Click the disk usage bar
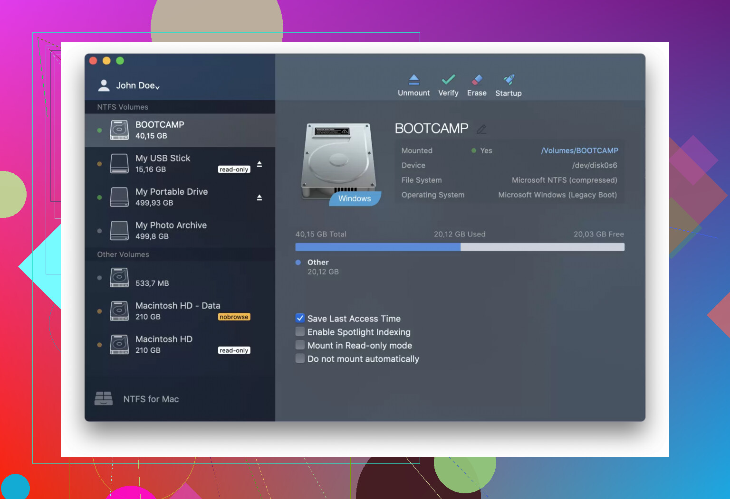The width and height of the screenshot is (730, 499). (460, 247)
